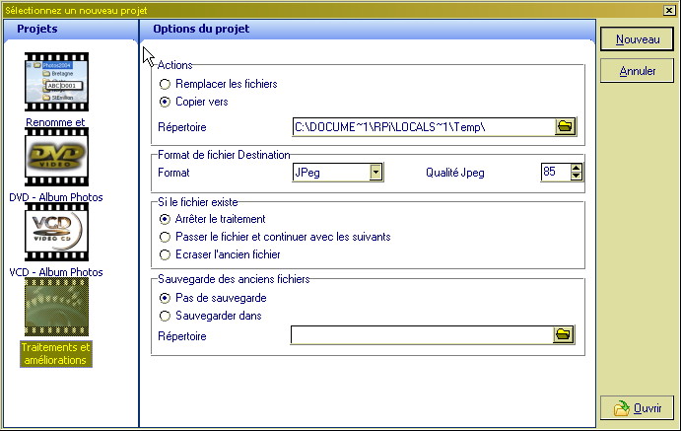Enable Arrêter le traitement option
Image resolution: width=681 pixels, height=431 pixels.
pos(165,219)
